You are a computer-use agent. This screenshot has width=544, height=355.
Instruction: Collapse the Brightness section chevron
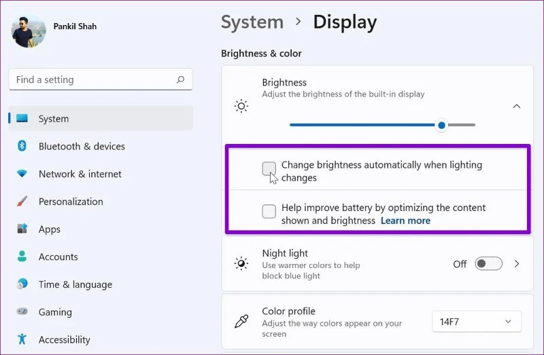[x=517, y=106]
